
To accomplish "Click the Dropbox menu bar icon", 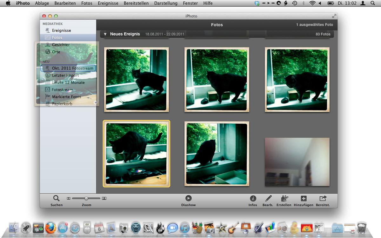I will tap(257, 3).
